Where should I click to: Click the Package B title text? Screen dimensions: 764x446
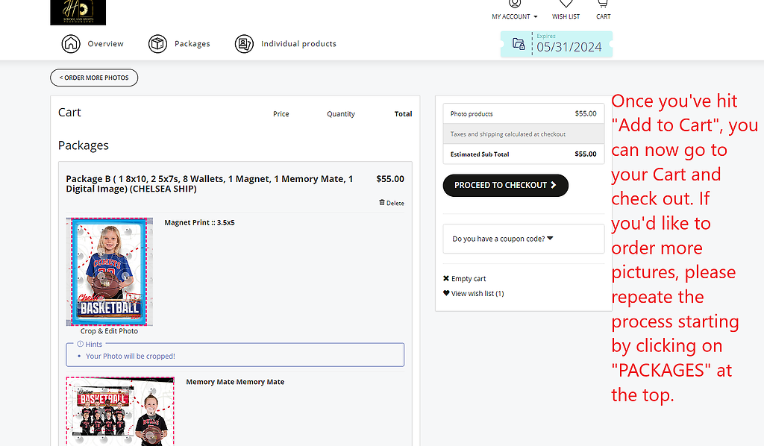[x=209, y=183]
